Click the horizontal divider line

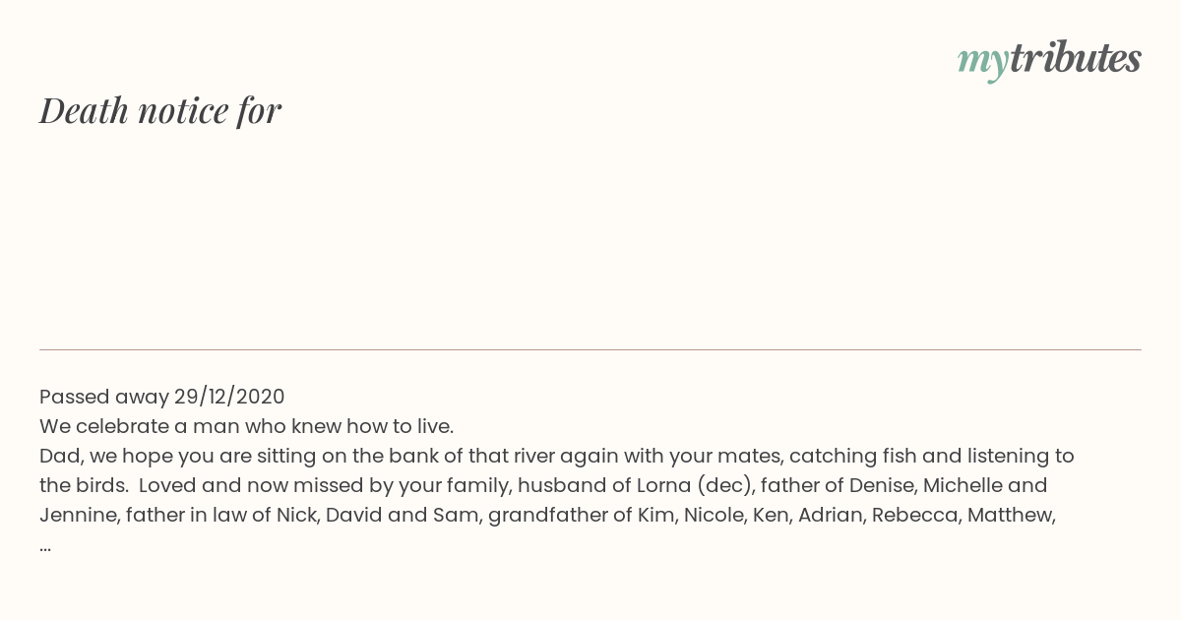click(590, 349)
